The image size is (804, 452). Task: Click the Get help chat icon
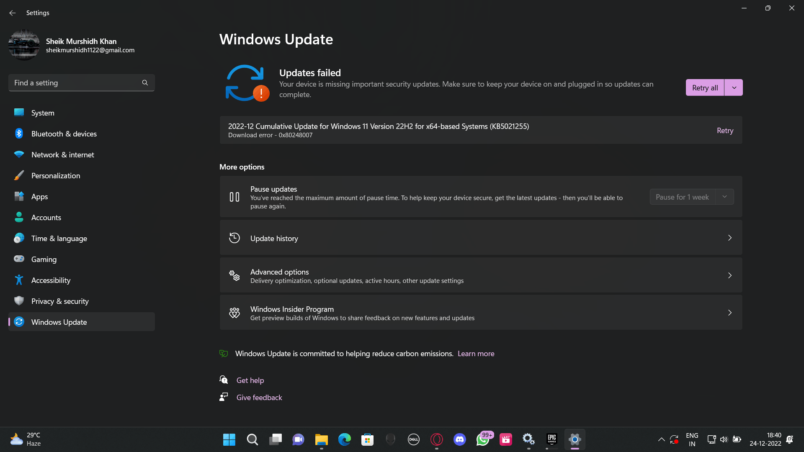point(224,380)
